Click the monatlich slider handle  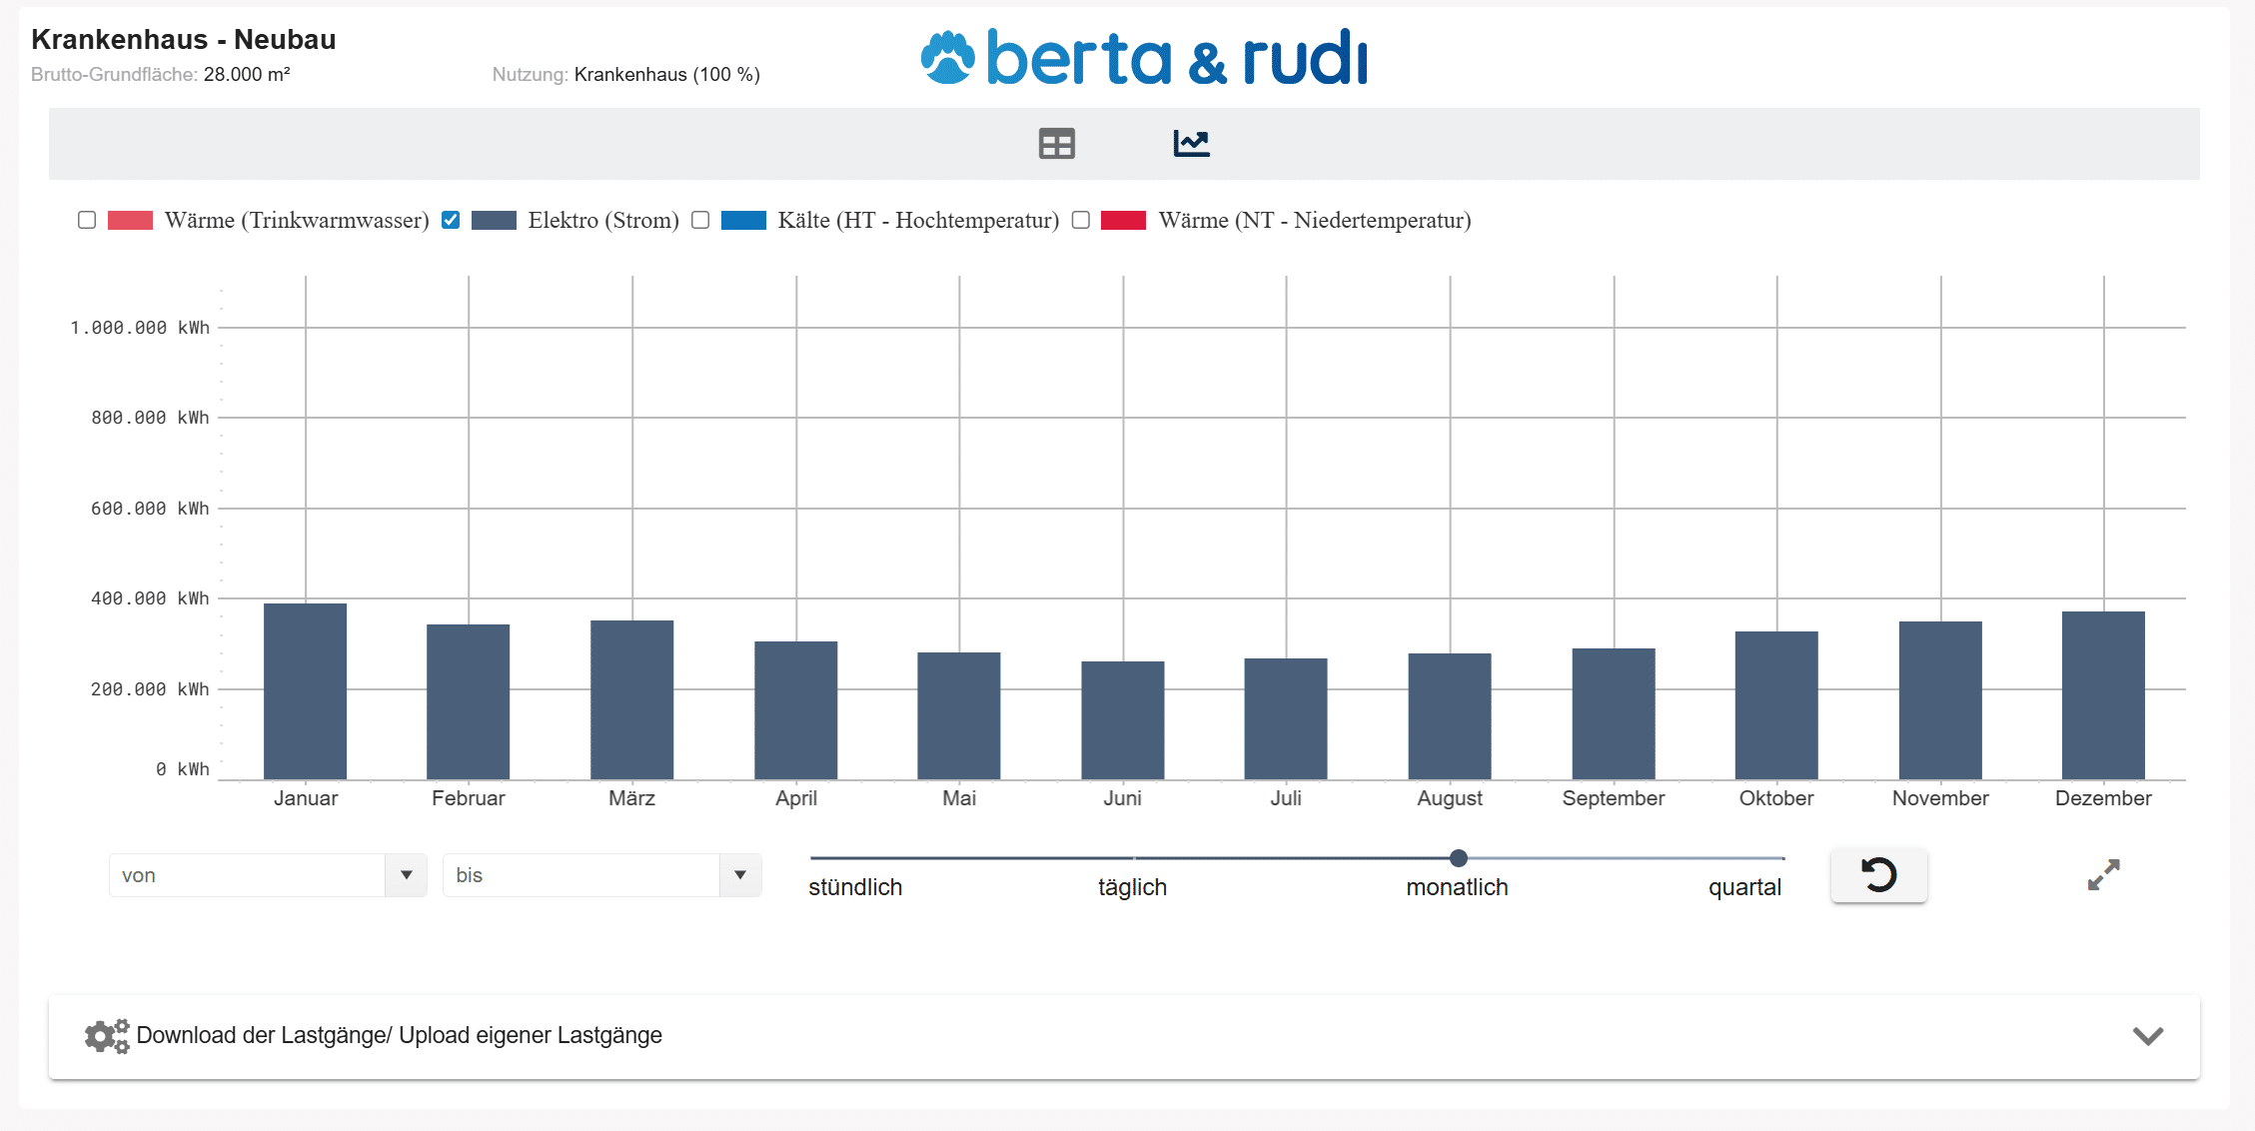(1459, 858)
